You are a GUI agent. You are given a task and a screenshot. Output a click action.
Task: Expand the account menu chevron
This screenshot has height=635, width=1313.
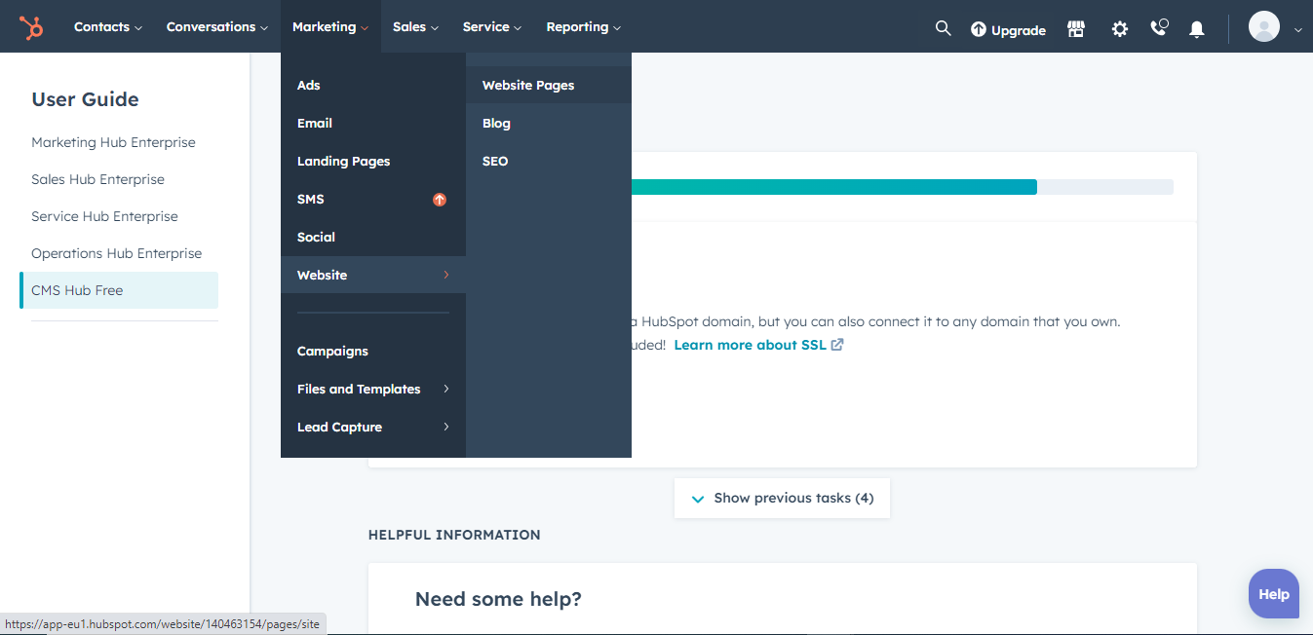[x=1297, y=30]
